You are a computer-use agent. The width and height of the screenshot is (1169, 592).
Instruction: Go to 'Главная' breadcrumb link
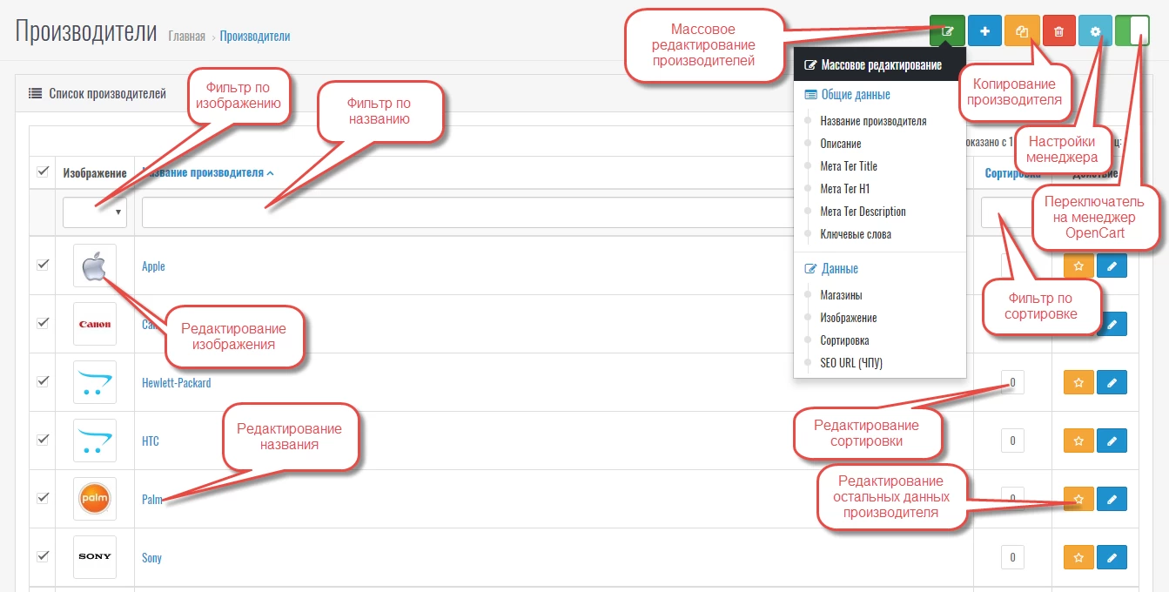pos(186,37)
